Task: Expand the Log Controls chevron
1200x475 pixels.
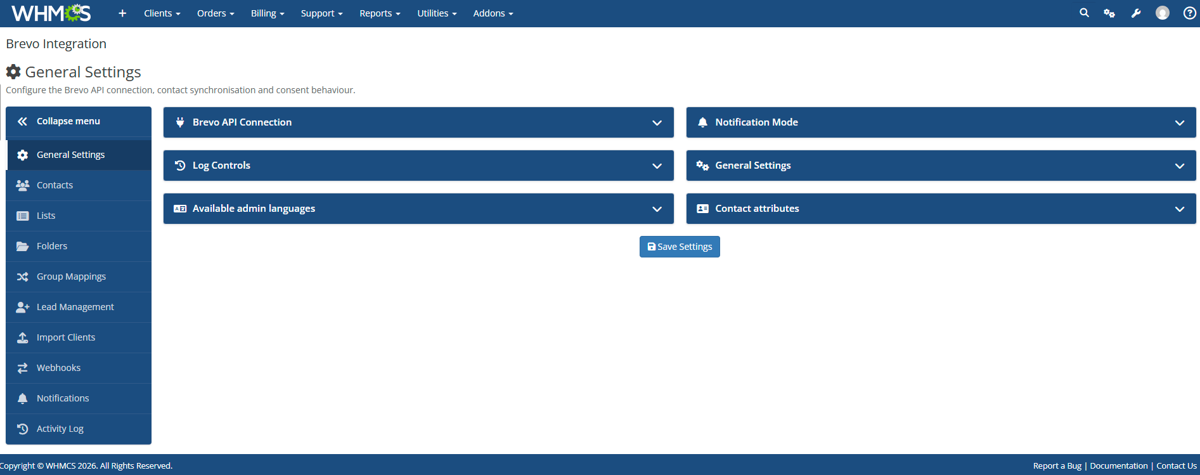Action: point(657,166)
